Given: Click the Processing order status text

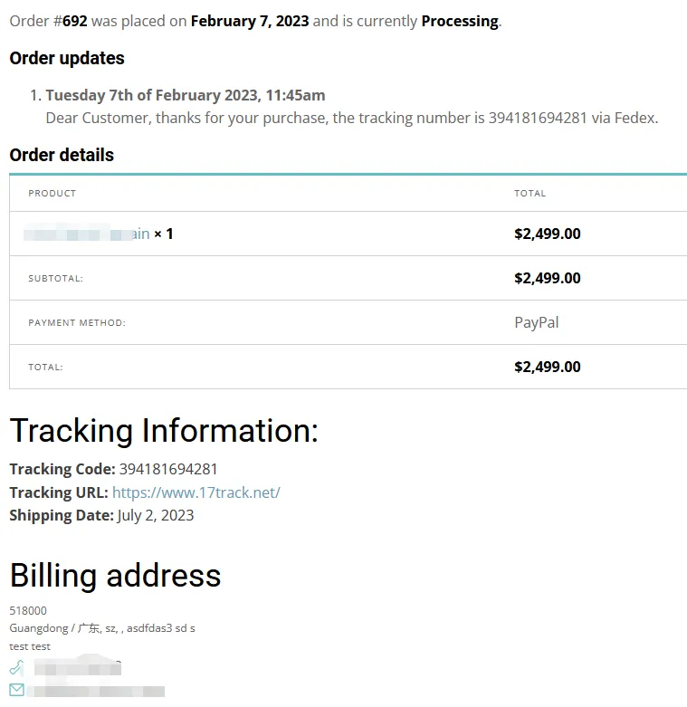Looking at the screenshot, I should tap(459, 21).
